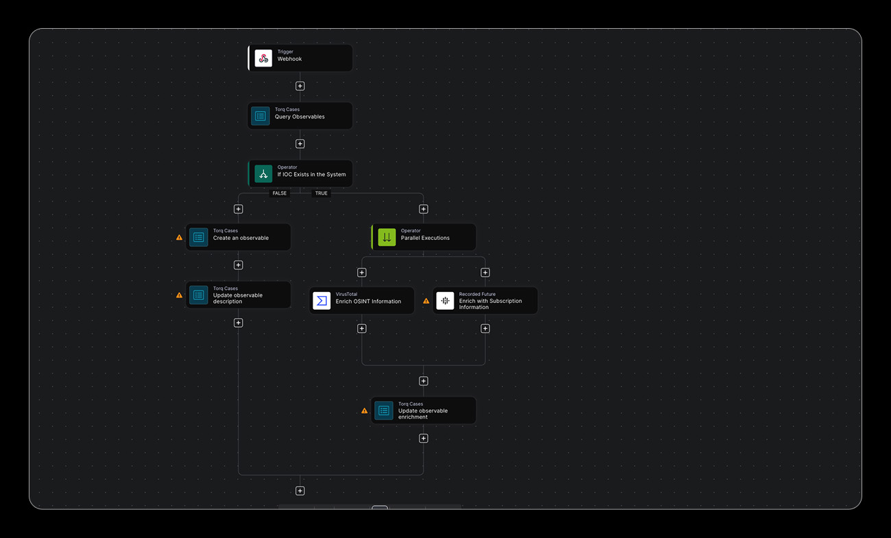
Task: Click warning icon beside Update observable enrichment
Action: pos(365,411)
